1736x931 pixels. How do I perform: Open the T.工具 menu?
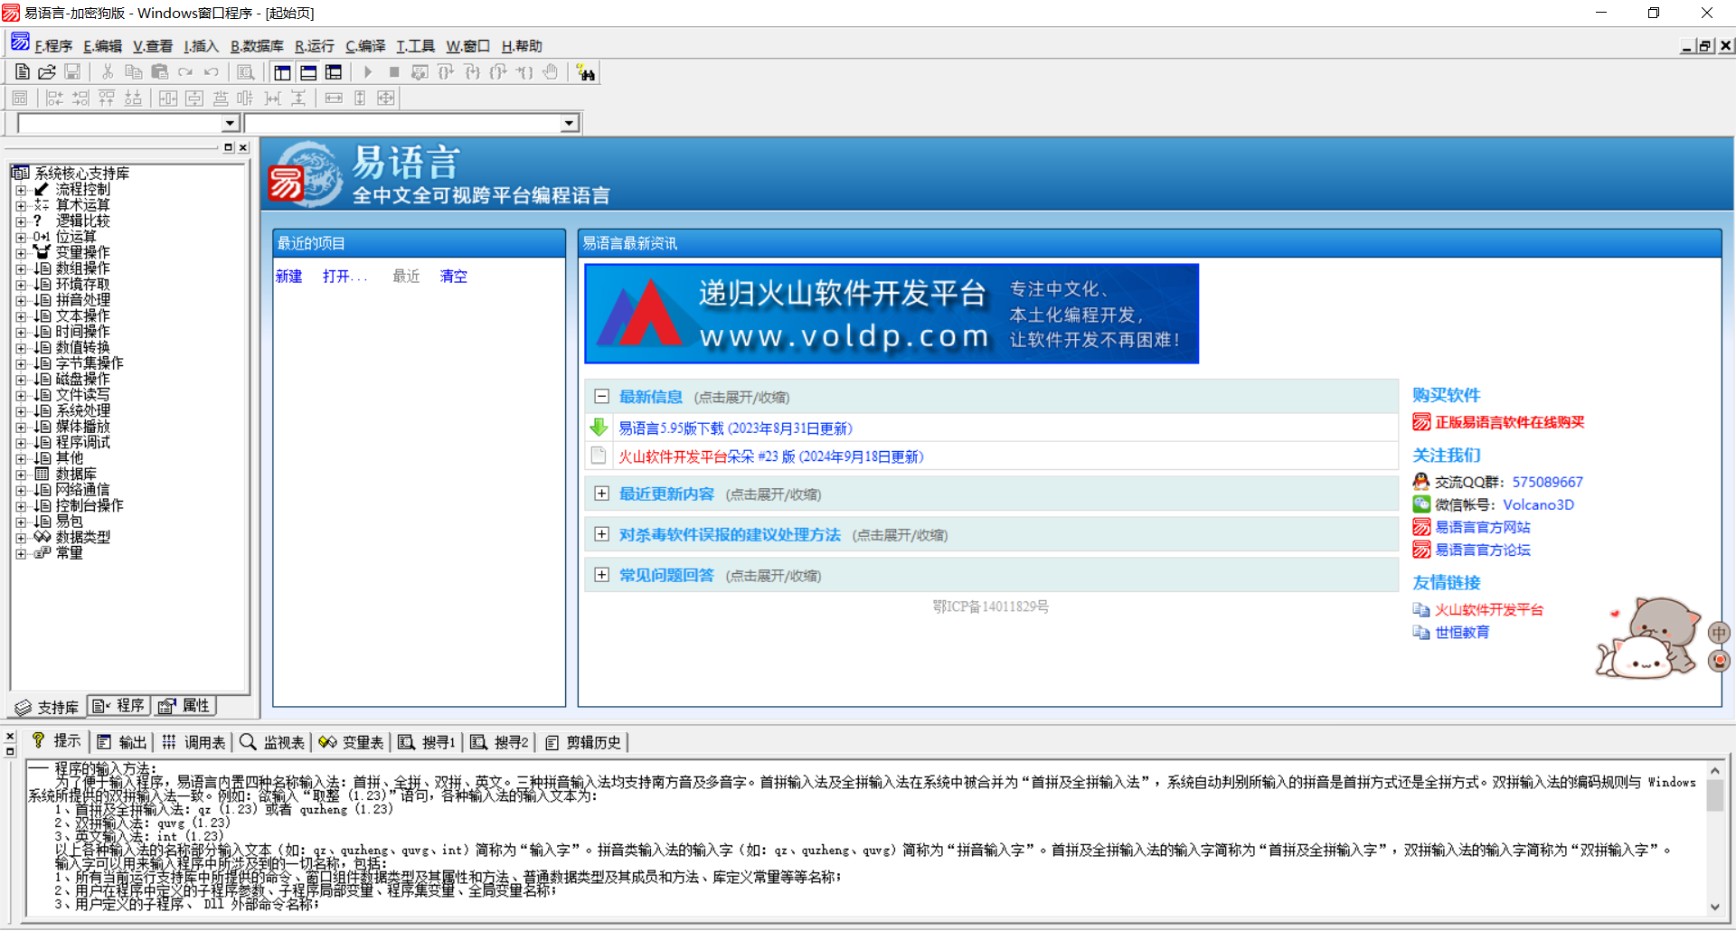[x=415, y=46]
